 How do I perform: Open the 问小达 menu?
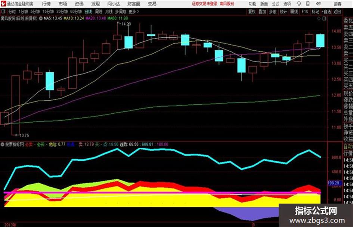point(114,4)
